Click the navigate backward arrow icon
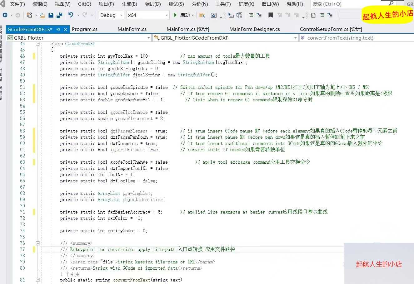The width and height of the screenshot is (414, 284). click(5, 15)
